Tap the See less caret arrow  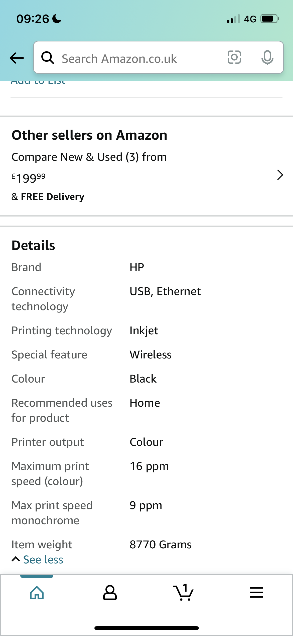pyautogui.click(x=16, y=559)
